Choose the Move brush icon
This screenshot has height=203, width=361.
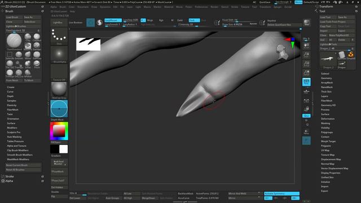(28, 55)
